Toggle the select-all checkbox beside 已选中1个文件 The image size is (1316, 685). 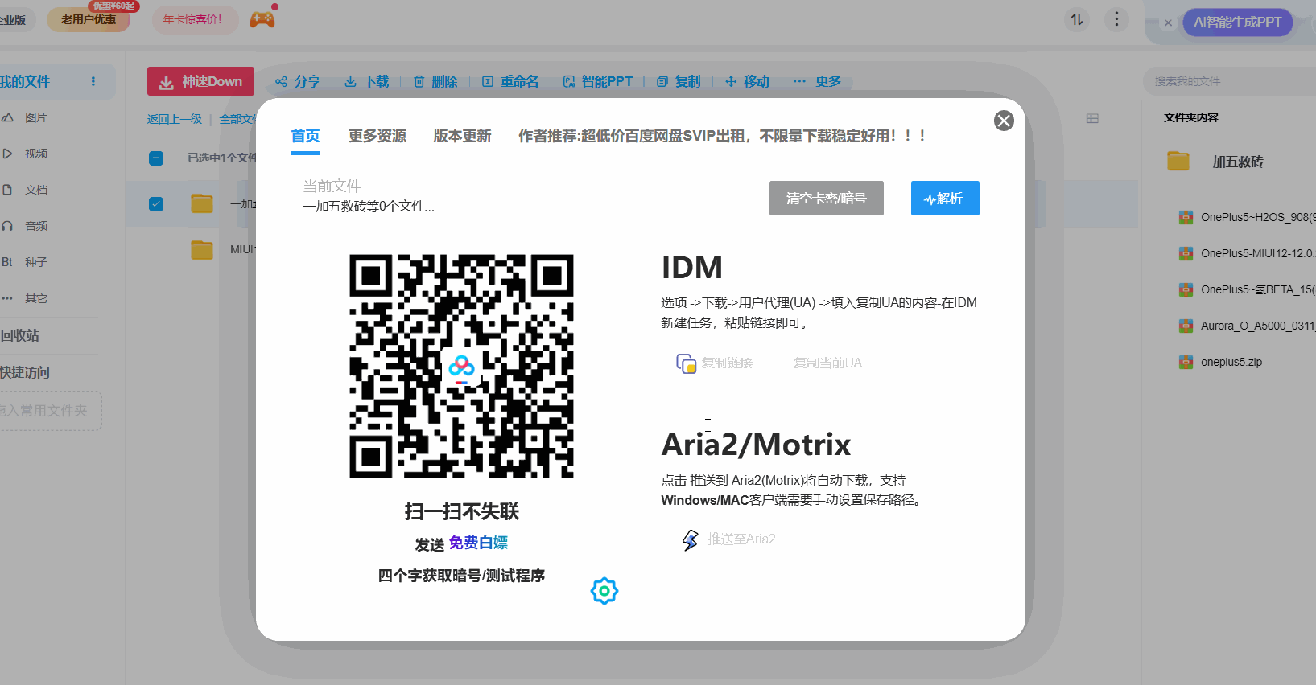tap(156, 158)
